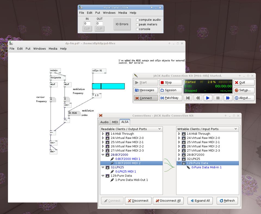The height and width of the screenshot is (214, 261).
Task: Click the modulation index number box showing 83.5526
Action: pyautogui.click(x=73, y=113)
